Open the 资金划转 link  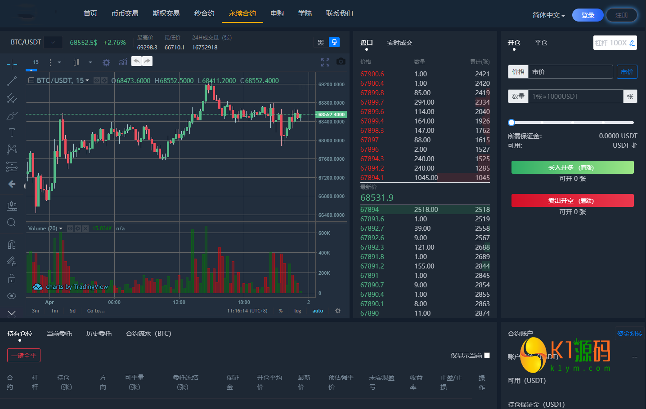click(629, 333)
